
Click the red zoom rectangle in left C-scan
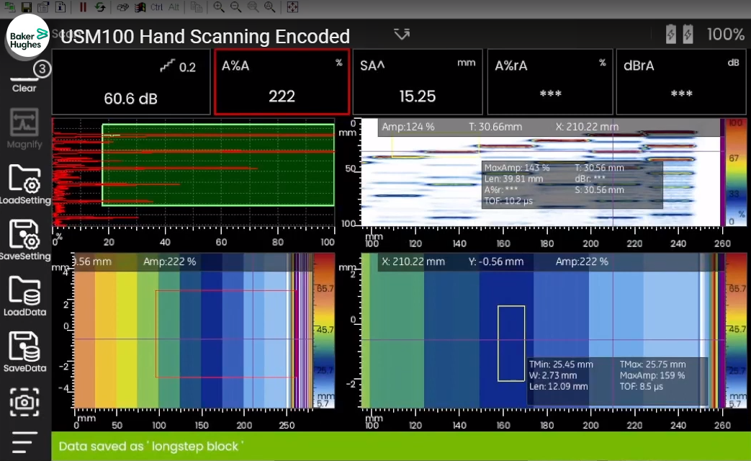[225, 334]
